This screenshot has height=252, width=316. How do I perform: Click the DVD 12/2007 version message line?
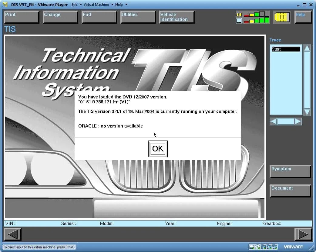pos(123,97)
